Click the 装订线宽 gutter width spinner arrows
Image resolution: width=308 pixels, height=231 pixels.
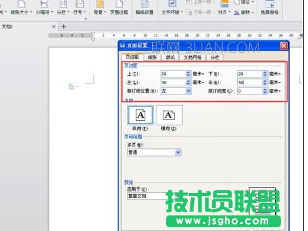pyautogui.click(x=265, y=91)
